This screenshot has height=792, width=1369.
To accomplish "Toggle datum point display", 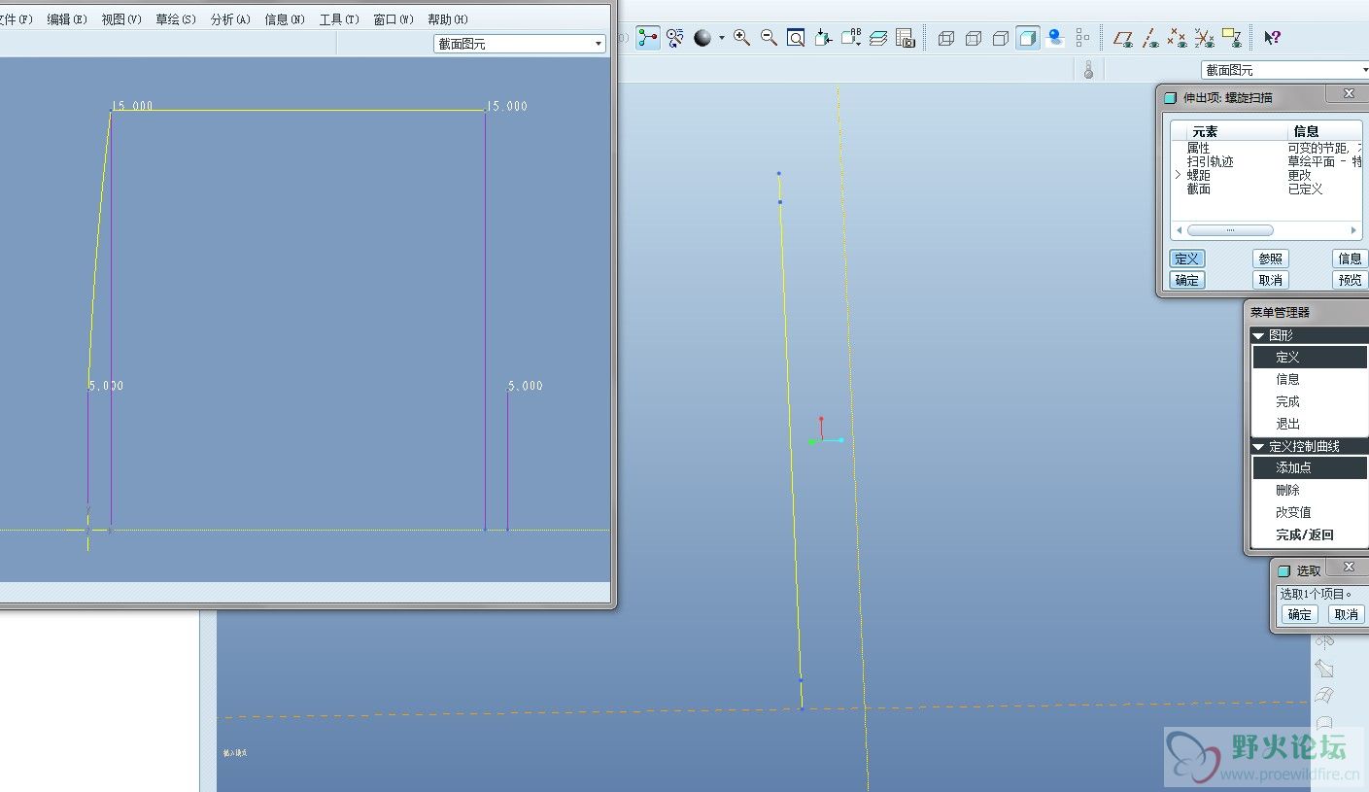I will pos(1178,38).
